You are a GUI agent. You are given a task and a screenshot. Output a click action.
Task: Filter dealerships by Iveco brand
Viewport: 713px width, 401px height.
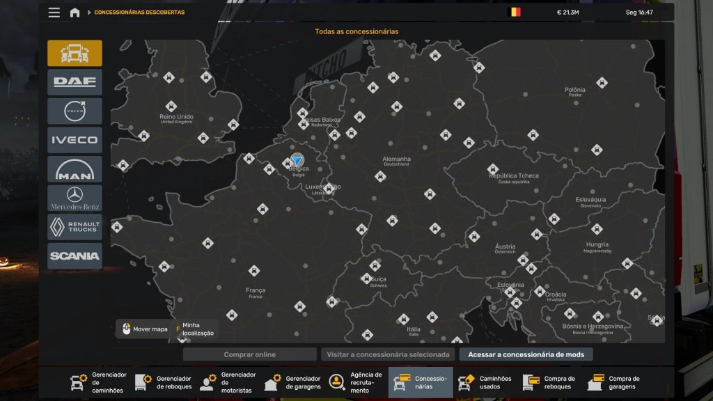click(x=75, y=140)
